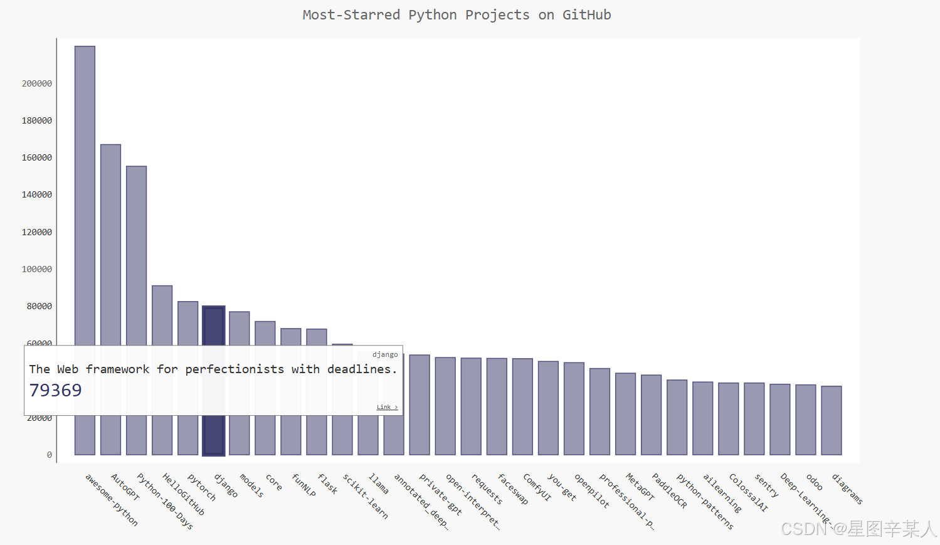Image resolution: width=940 pixels, height=545 pixels.
Task: Click the 140000 y-axis label
Action: point(37,194)
